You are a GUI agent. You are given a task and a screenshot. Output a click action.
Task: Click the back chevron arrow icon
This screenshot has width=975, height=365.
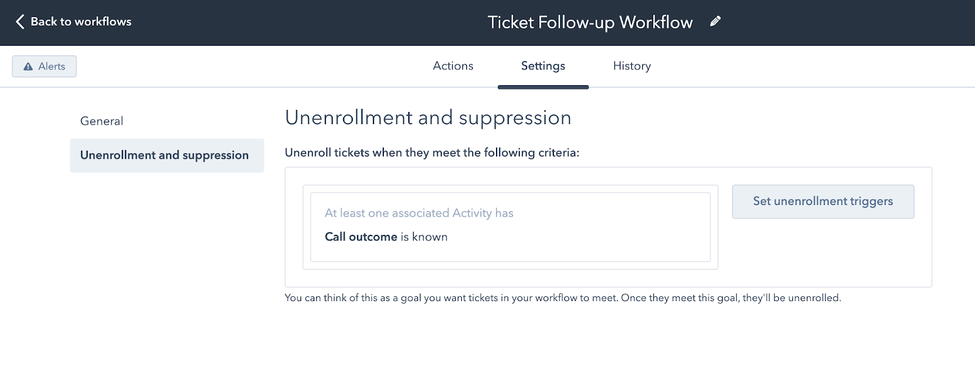pos(20,21)
